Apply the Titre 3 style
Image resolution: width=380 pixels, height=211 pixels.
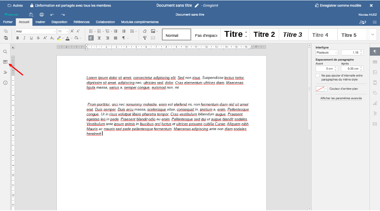click(293, 35)
